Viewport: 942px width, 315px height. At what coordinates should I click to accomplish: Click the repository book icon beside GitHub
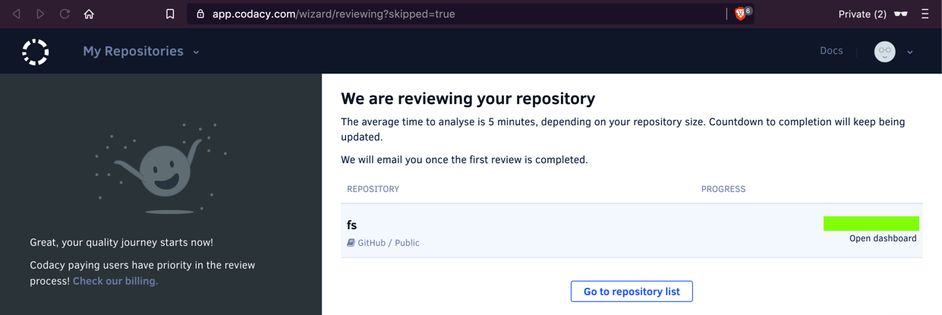coord(351,243)
